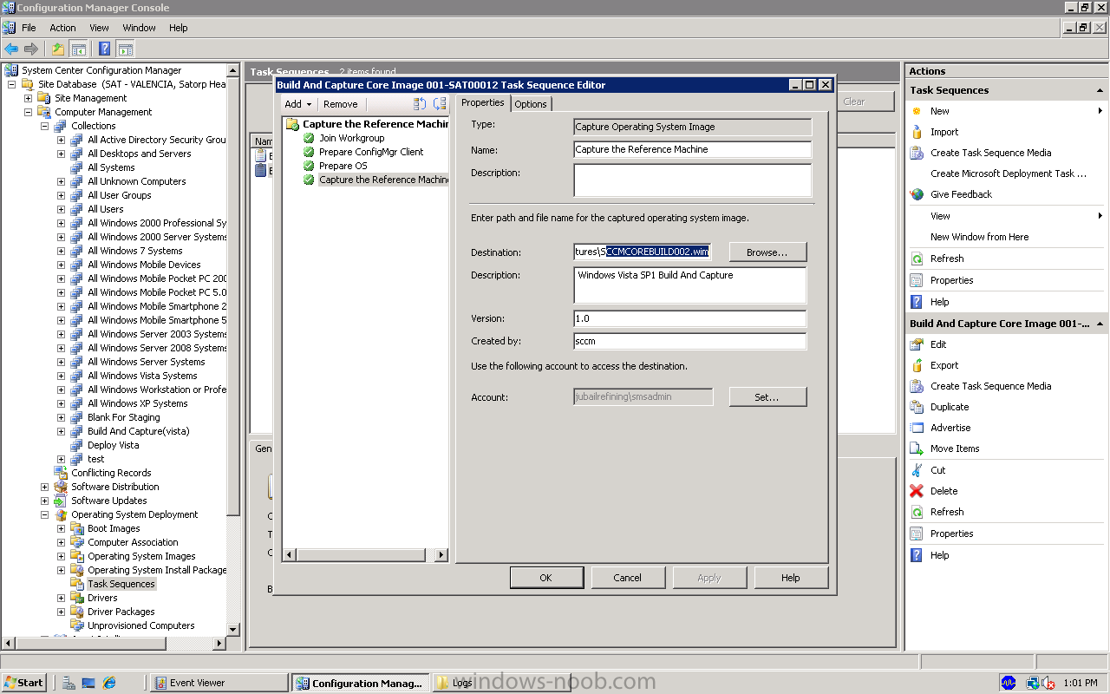
Task: Click the Cut scissors icon
Action: [x=917, y=470]
